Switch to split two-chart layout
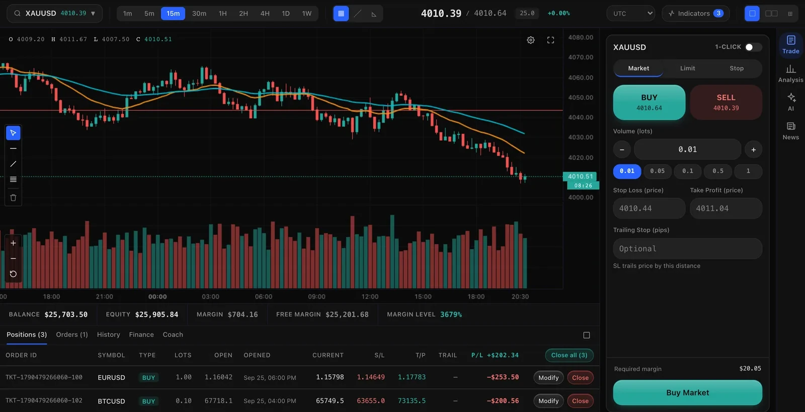 point(771,14)
